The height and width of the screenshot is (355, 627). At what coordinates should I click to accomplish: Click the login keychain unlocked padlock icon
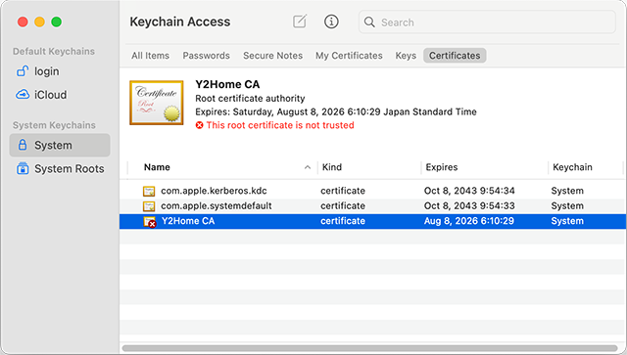[x=23, y=71]
